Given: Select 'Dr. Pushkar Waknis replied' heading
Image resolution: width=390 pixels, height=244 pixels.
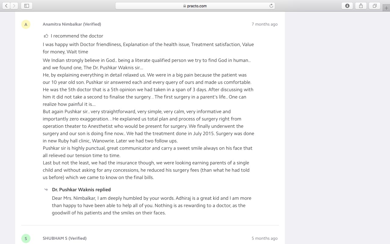Looking at the screenshot, I should click(x=81, y=189).
